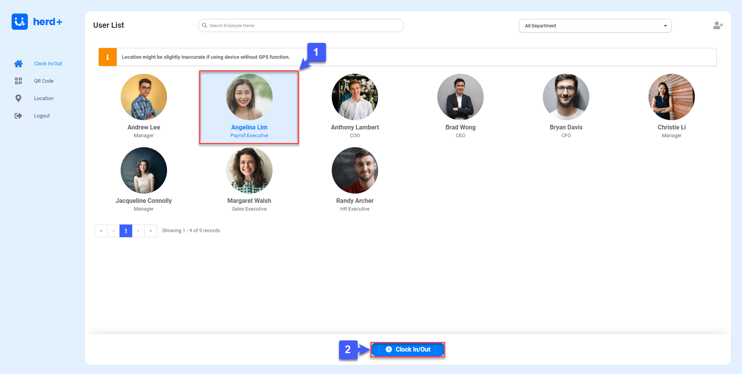Click the Location pin icon
Image resolution: width=742 pixels, height=374 pixels.
(18, 99)
